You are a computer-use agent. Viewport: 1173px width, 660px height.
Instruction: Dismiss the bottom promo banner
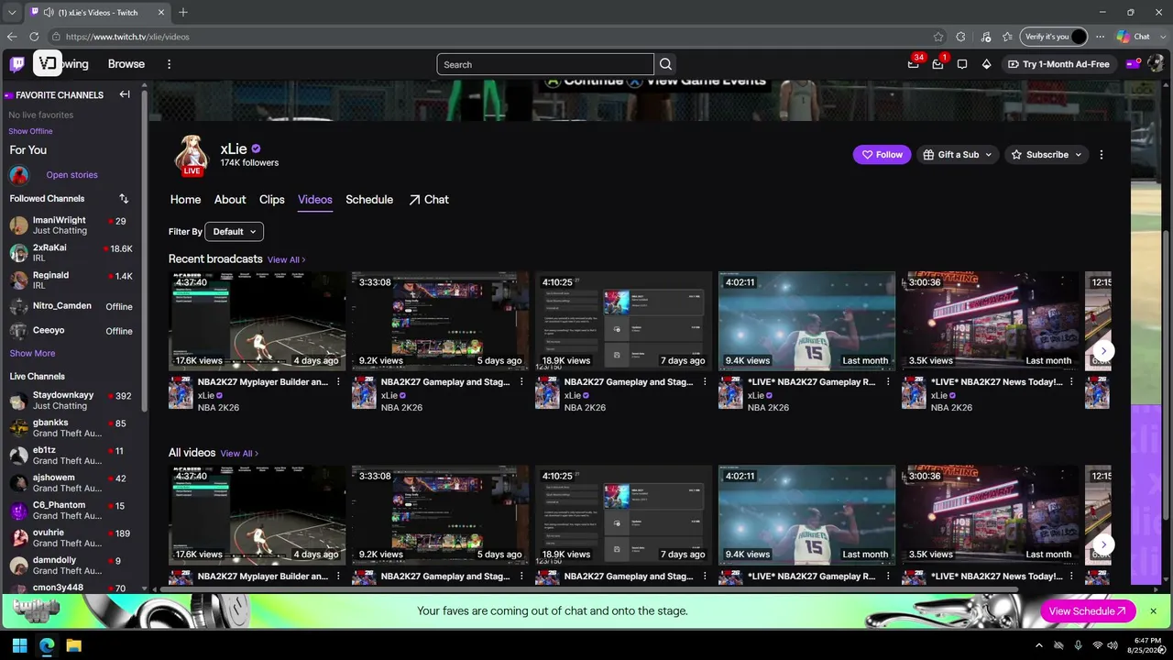[x=1153, y=611]
